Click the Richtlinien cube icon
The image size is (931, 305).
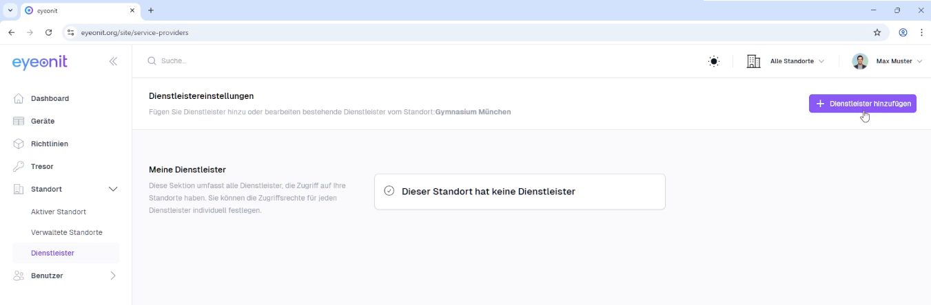pyautogui.click(x=19, y=144)
